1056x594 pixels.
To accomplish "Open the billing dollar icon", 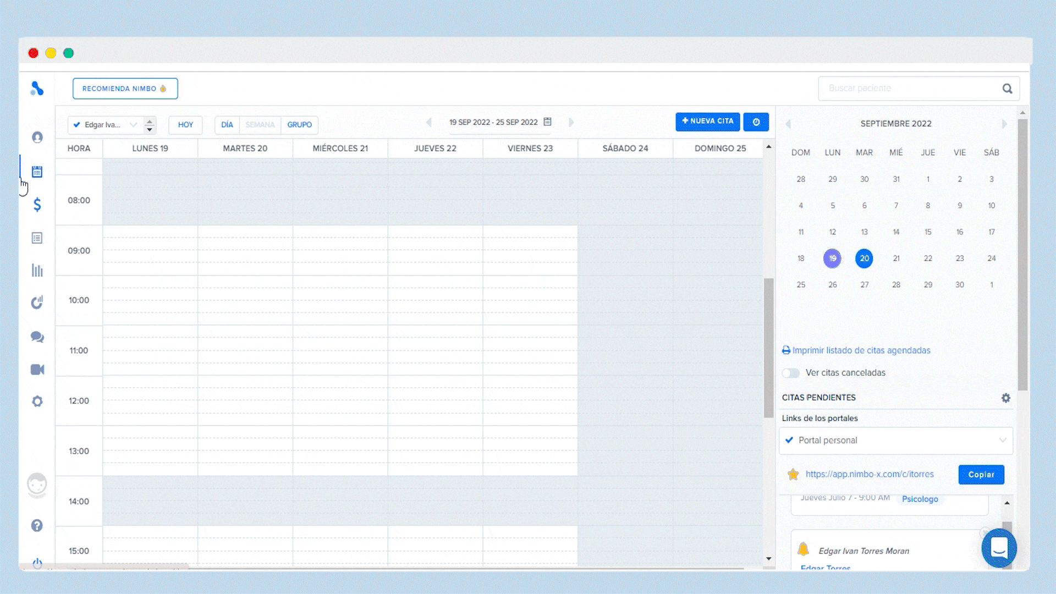I will (37, 205).
